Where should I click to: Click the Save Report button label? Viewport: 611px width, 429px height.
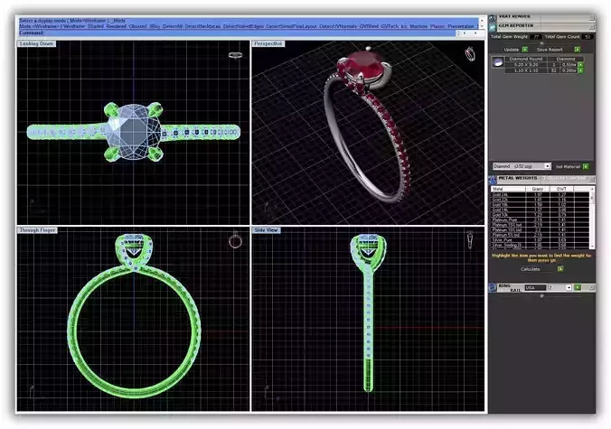pos(550,50)
